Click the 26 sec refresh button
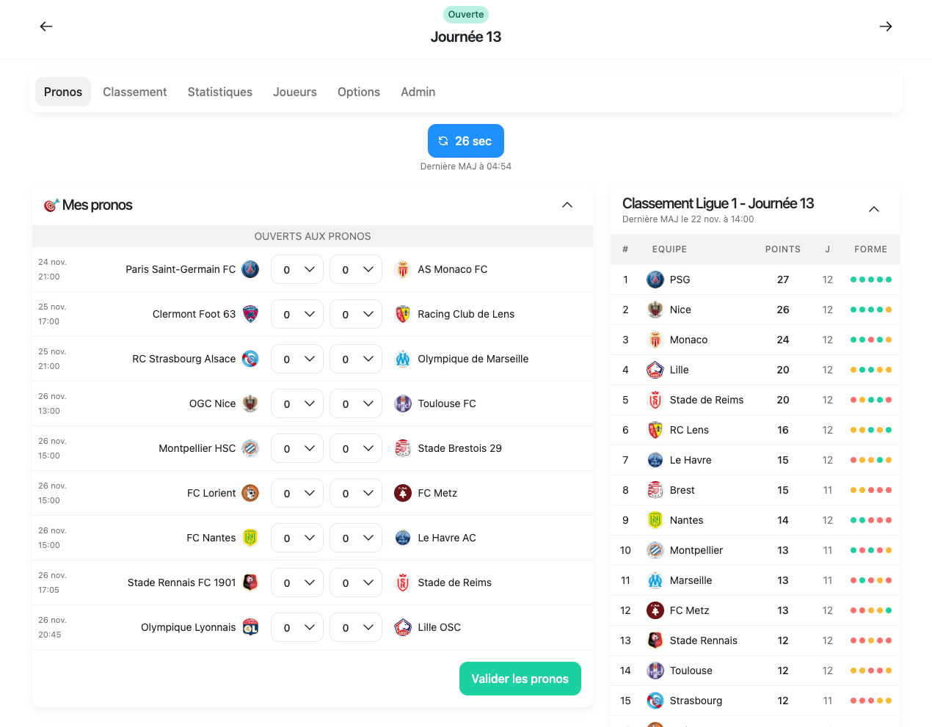The image size is (932, 727). click(x=466, y=141)
